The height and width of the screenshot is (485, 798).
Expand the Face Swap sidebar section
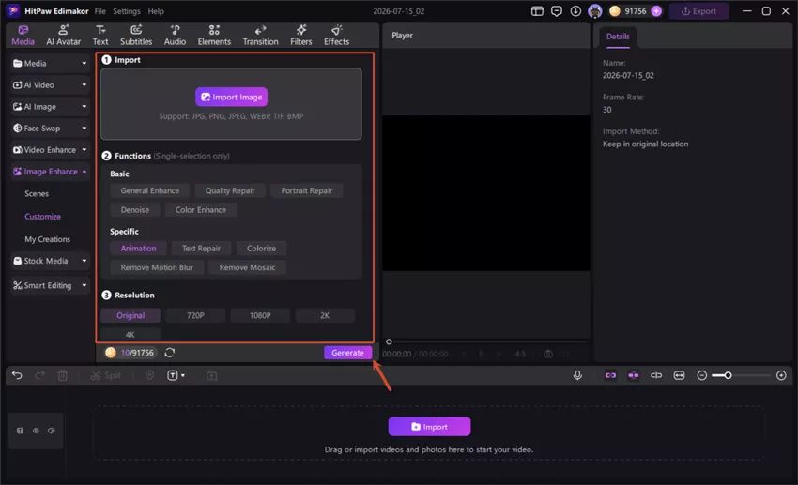tap(50, 129)
